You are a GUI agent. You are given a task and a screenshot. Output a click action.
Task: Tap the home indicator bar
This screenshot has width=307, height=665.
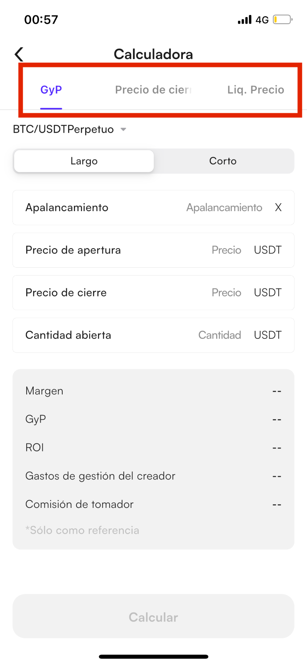coord(153,657)
